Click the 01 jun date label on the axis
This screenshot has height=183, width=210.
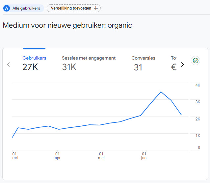click(144, 156)
